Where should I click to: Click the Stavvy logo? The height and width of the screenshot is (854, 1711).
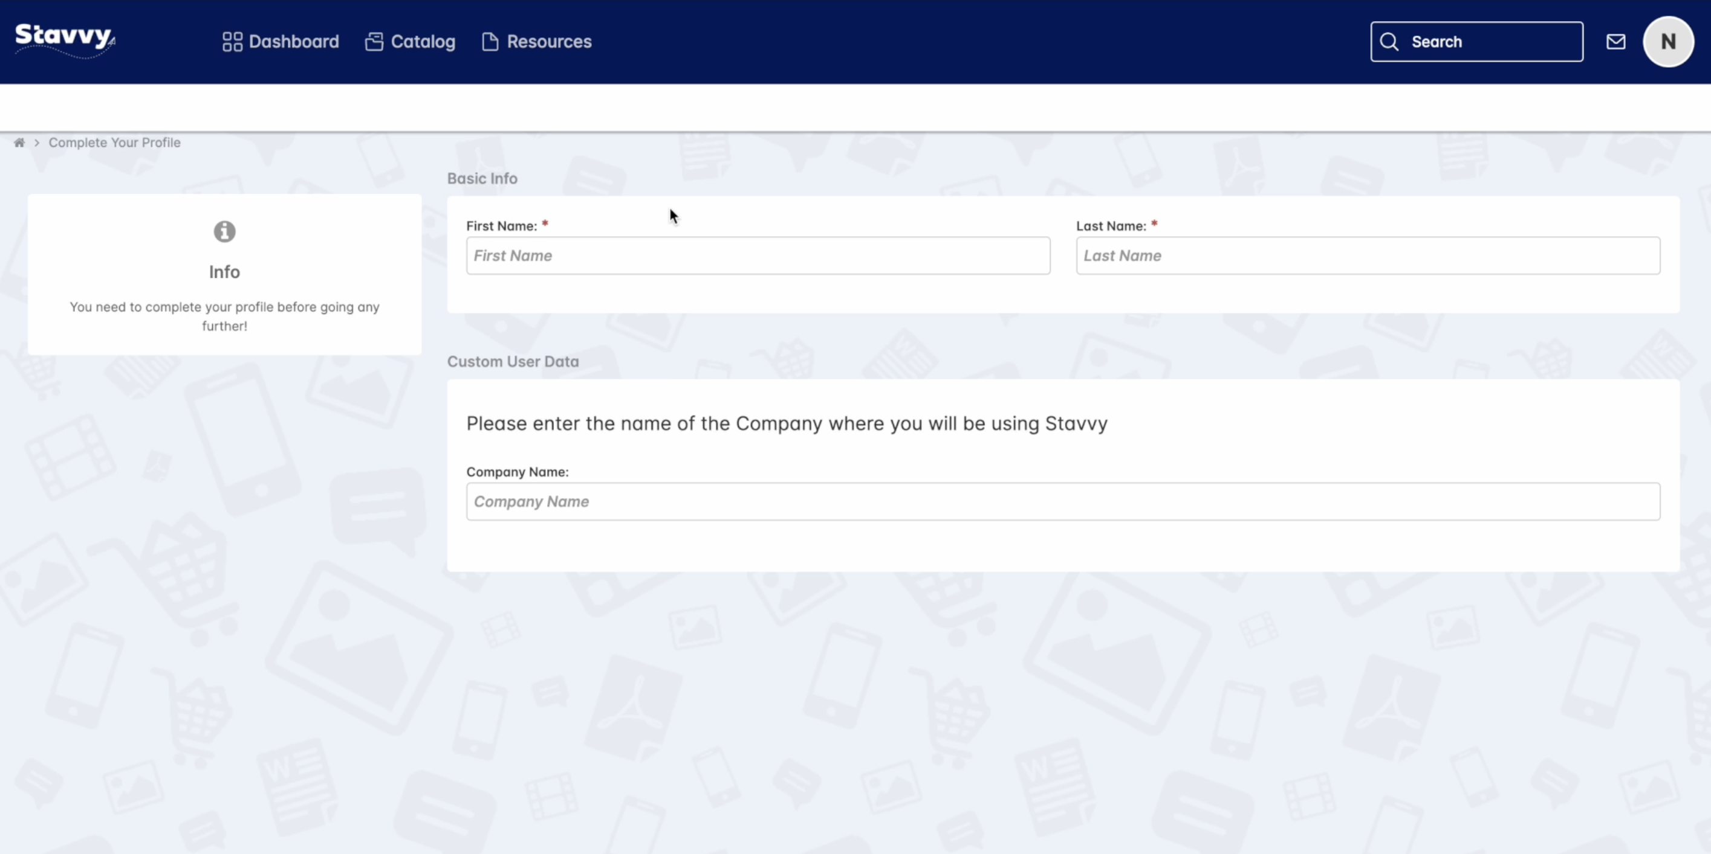pos(65,37)
